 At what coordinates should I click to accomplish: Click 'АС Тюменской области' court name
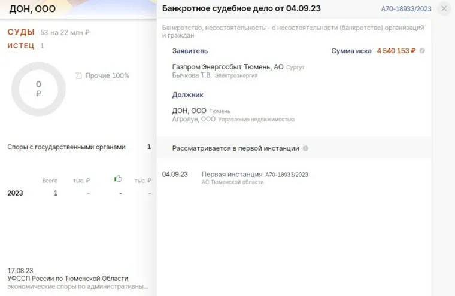[x=232, y=182]
